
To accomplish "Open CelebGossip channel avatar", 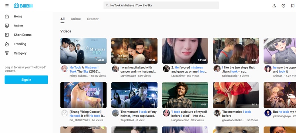I will point(217,69).
